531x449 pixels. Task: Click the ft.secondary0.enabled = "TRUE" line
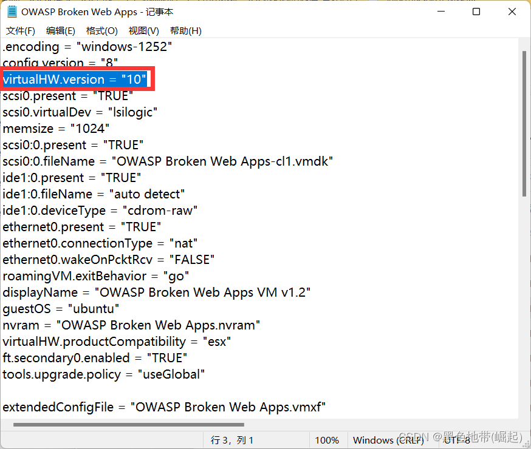95,358
